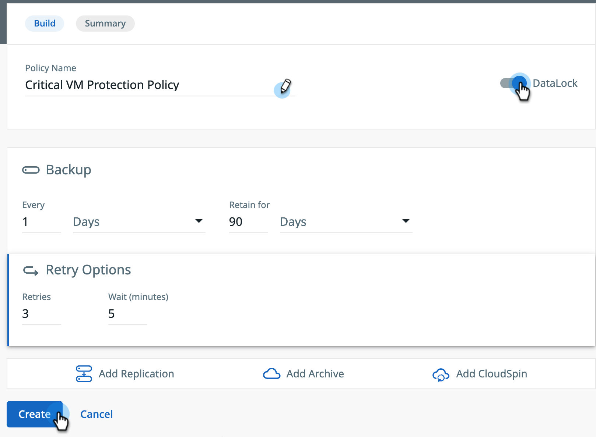
Task: Focus the Every interval number field
Action: coord(41,222)
